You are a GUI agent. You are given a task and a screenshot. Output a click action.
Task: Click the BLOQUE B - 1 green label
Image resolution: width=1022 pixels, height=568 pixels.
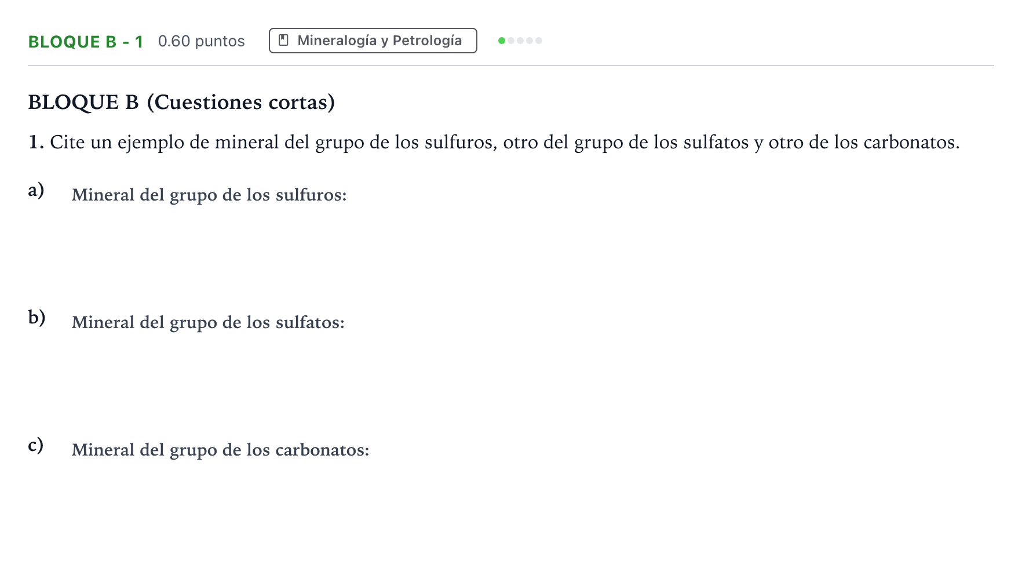(x=86, y=42)
